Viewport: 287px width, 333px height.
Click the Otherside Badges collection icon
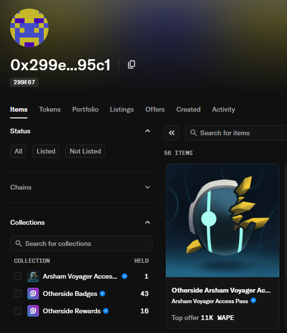[33, 294]
